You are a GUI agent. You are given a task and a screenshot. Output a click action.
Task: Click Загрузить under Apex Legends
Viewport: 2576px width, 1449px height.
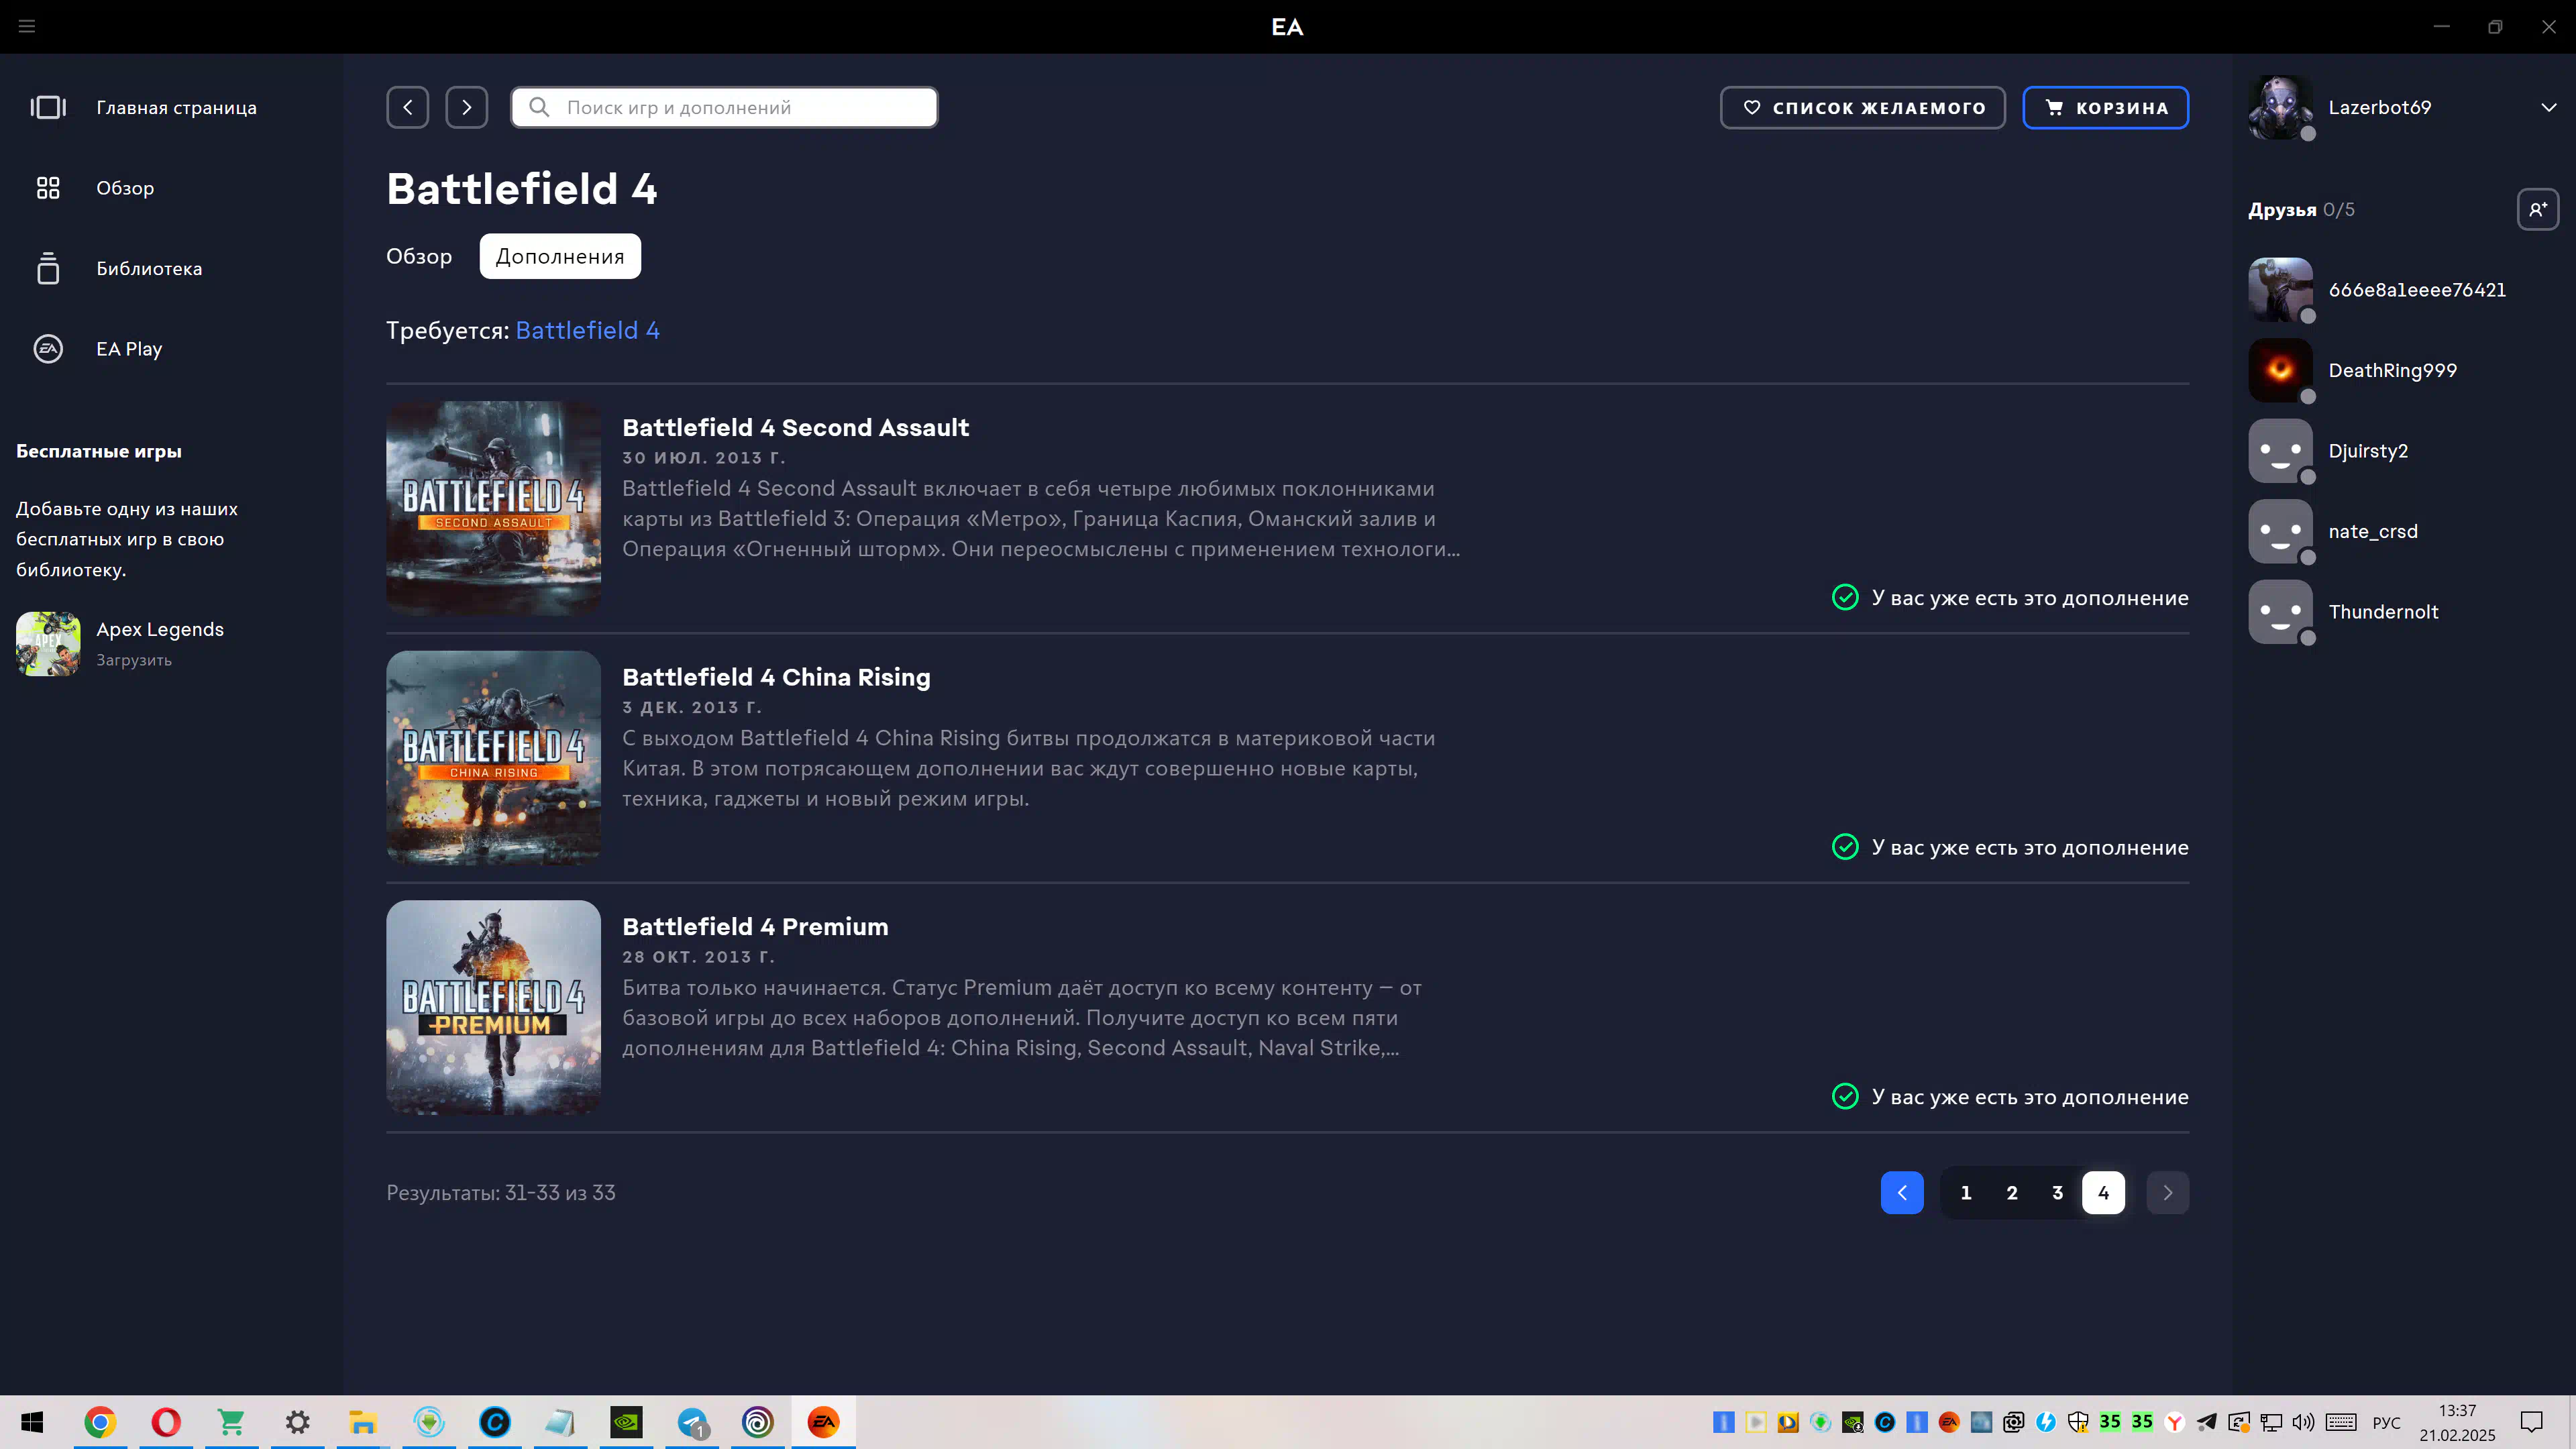pyautogui.click(x=134, y=660)
